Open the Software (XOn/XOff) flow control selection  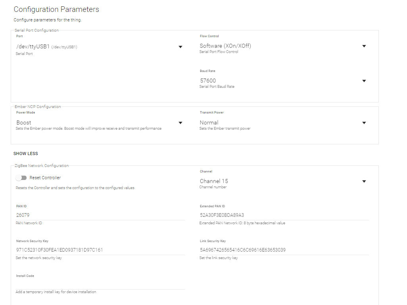pyautogui.click(x=278, y=46)
